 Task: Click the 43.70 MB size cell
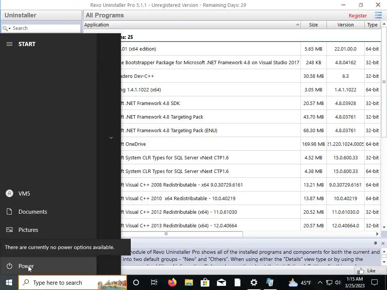click(313, 117)
